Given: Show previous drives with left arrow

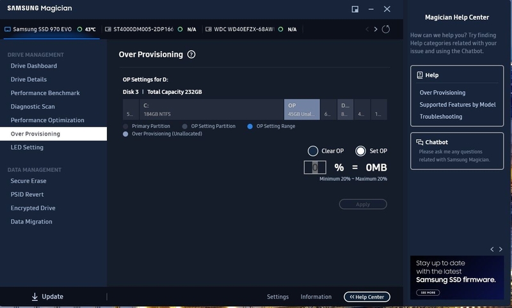Looking at the screenshot, I should coord(367,29).
